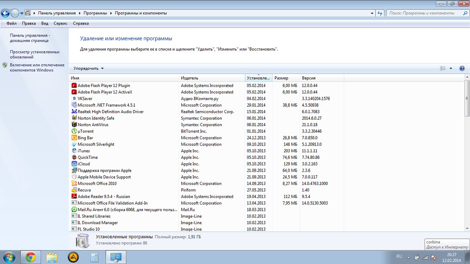Viewport: 470px width, 264px height.
Task: Click the arrow after Панель управления breadcrumb
Action: [79, 13]
